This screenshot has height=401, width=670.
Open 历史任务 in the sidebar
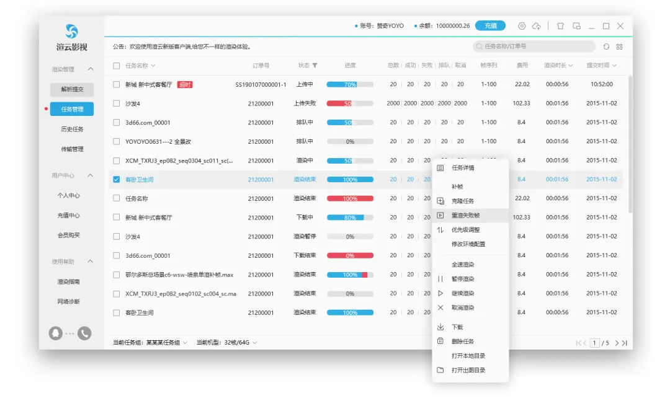[72, 129]
